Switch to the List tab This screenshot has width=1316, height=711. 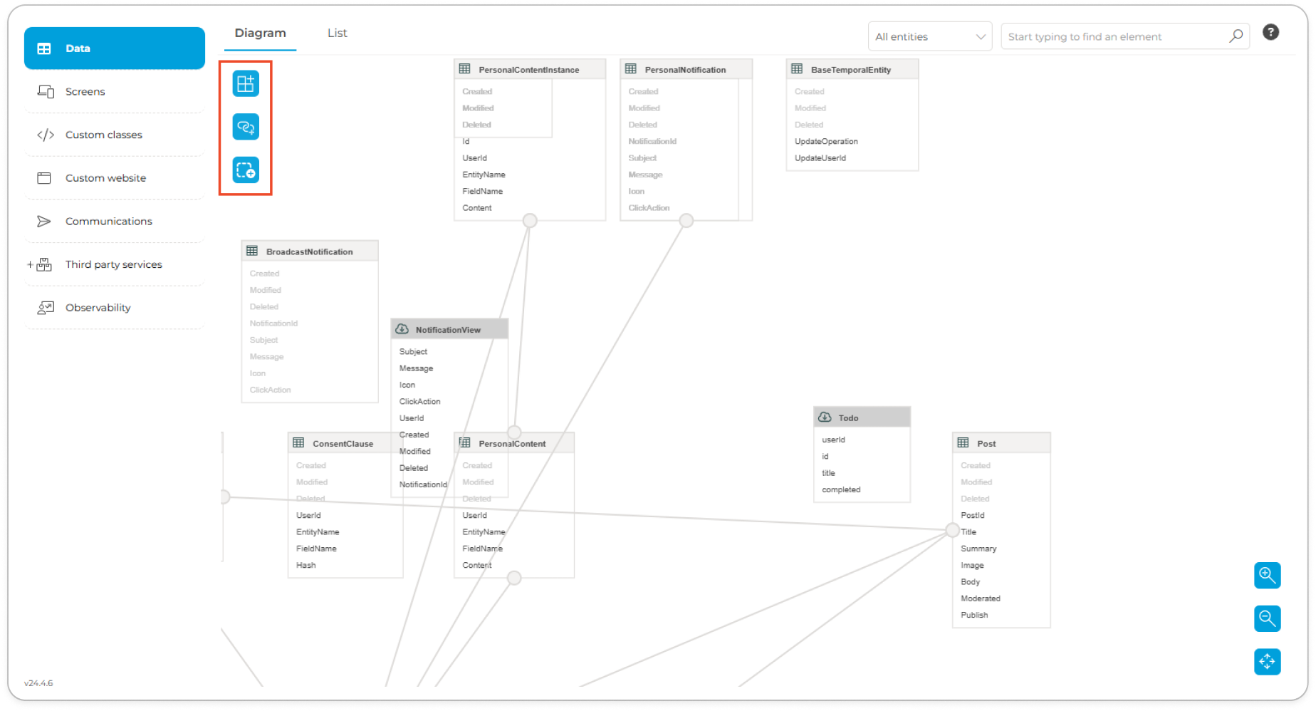337,33
